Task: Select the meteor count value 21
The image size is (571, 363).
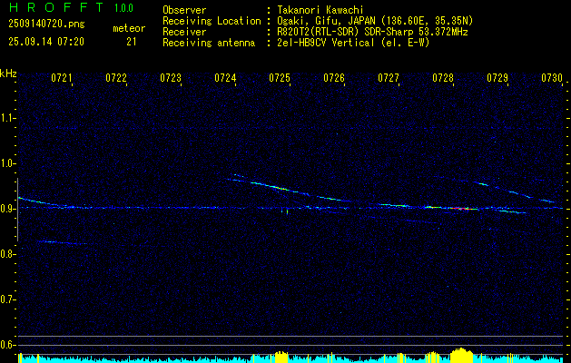Action: click(x=131, y=42)
